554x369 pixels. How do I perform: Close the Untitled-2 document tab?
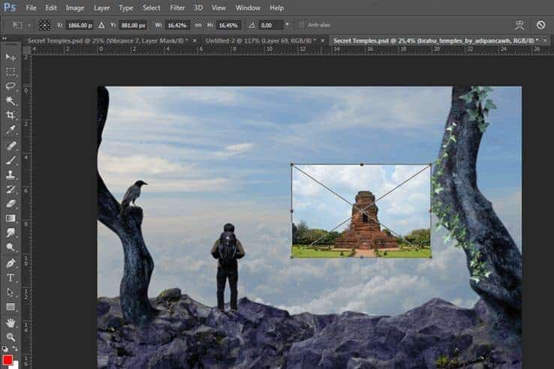(322, 40)
